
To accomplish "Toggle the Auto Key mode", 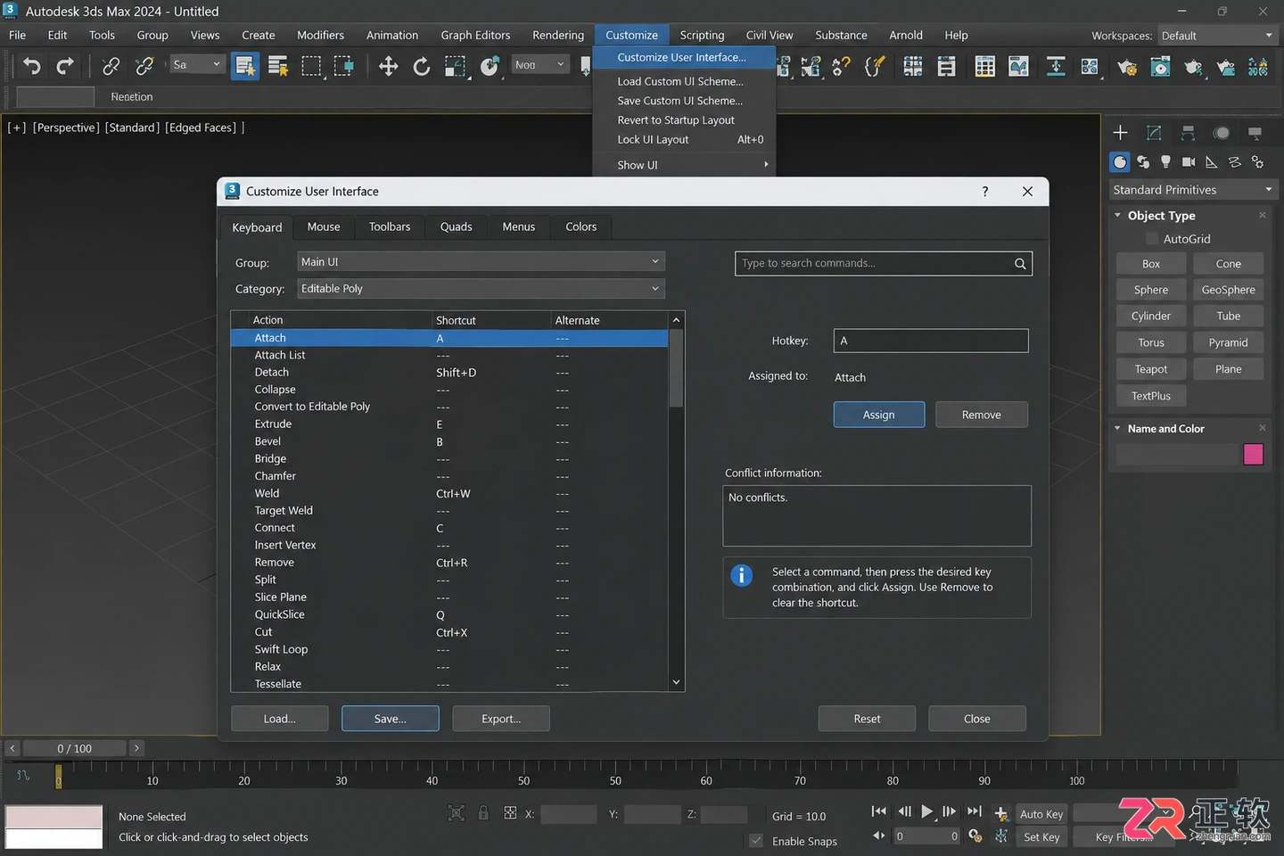I will pos(1041,814).
